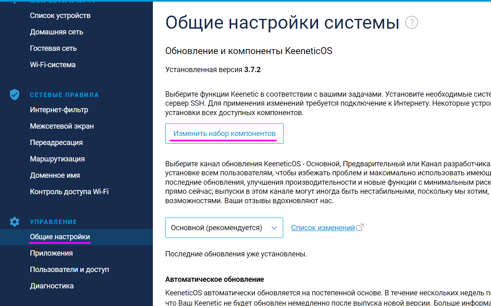The width and height of the screenshot is (491, 306).
Task: Open the Список изменений link
Action: (x=323, y=228)
